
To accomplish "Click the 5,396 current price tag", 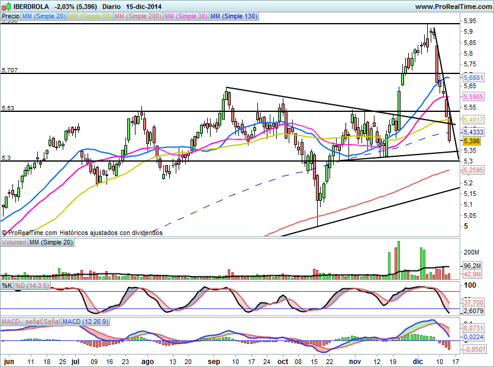I will coord(472,141).
